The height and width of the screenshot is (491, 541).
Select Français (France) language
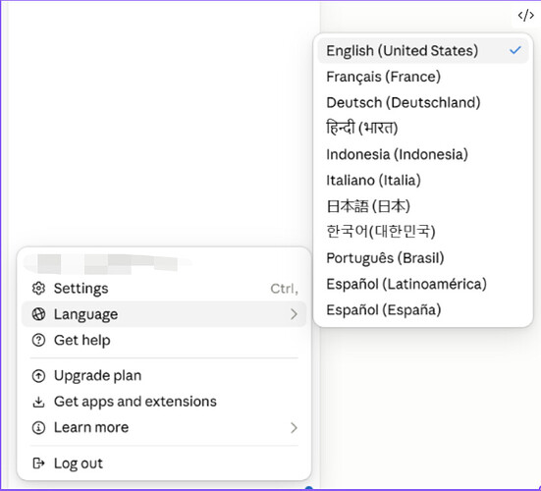423,77
